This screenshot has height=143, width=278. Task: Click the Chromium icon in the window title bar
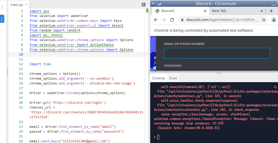159,4
